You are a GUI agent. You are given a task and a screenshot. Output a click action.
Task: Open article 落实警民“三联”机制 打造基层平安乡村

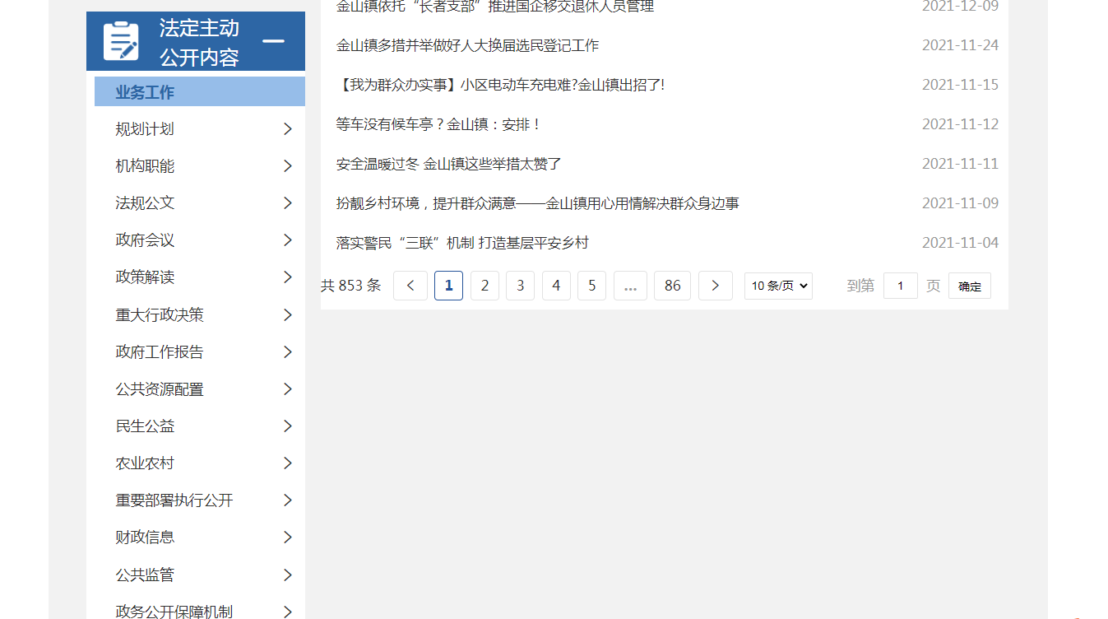point(462,243)
